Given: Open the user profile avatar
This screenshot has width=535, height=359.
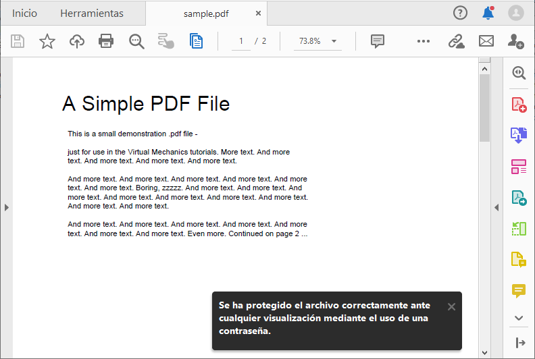Looking at the screenshot, I should coord(516,13).
